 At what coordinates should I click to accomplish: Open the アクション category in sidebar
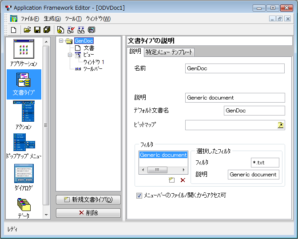24,116
